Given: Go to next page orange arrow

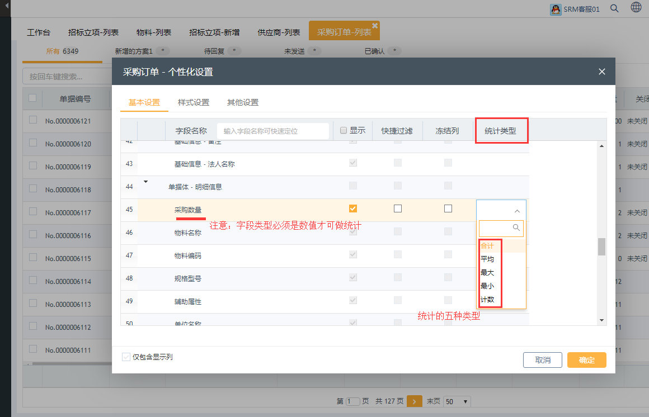Looking at the screenshot, I should (415, 401).
